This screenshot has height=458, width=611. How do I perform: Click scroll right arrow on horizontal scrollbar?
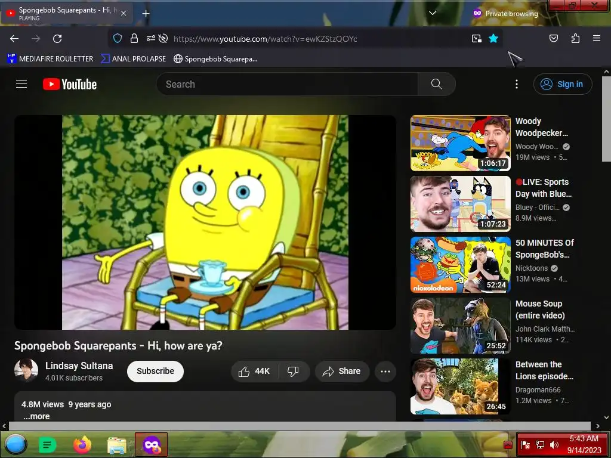tap(598, 426)
